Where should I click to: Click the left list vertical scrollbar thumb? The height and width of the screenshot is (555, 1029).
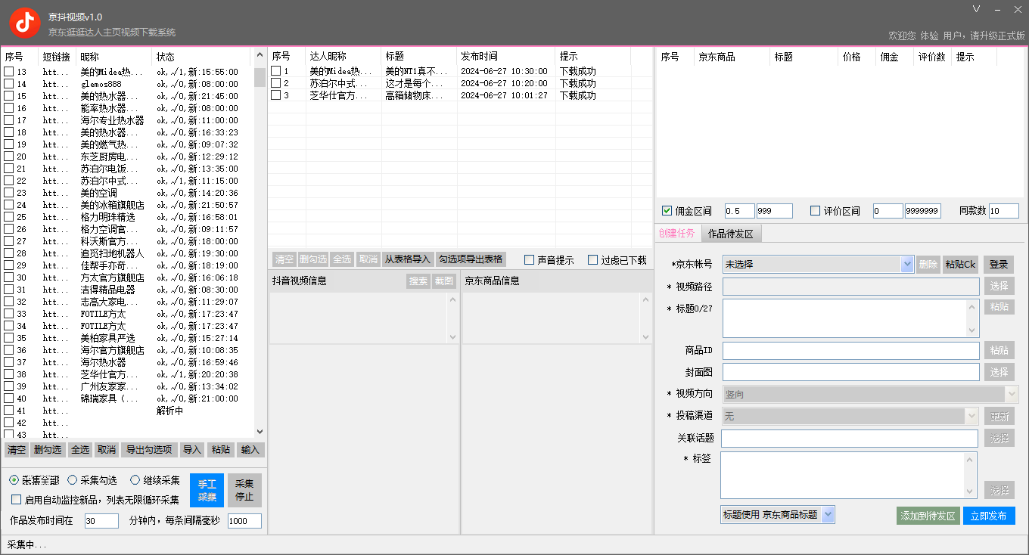260,77
